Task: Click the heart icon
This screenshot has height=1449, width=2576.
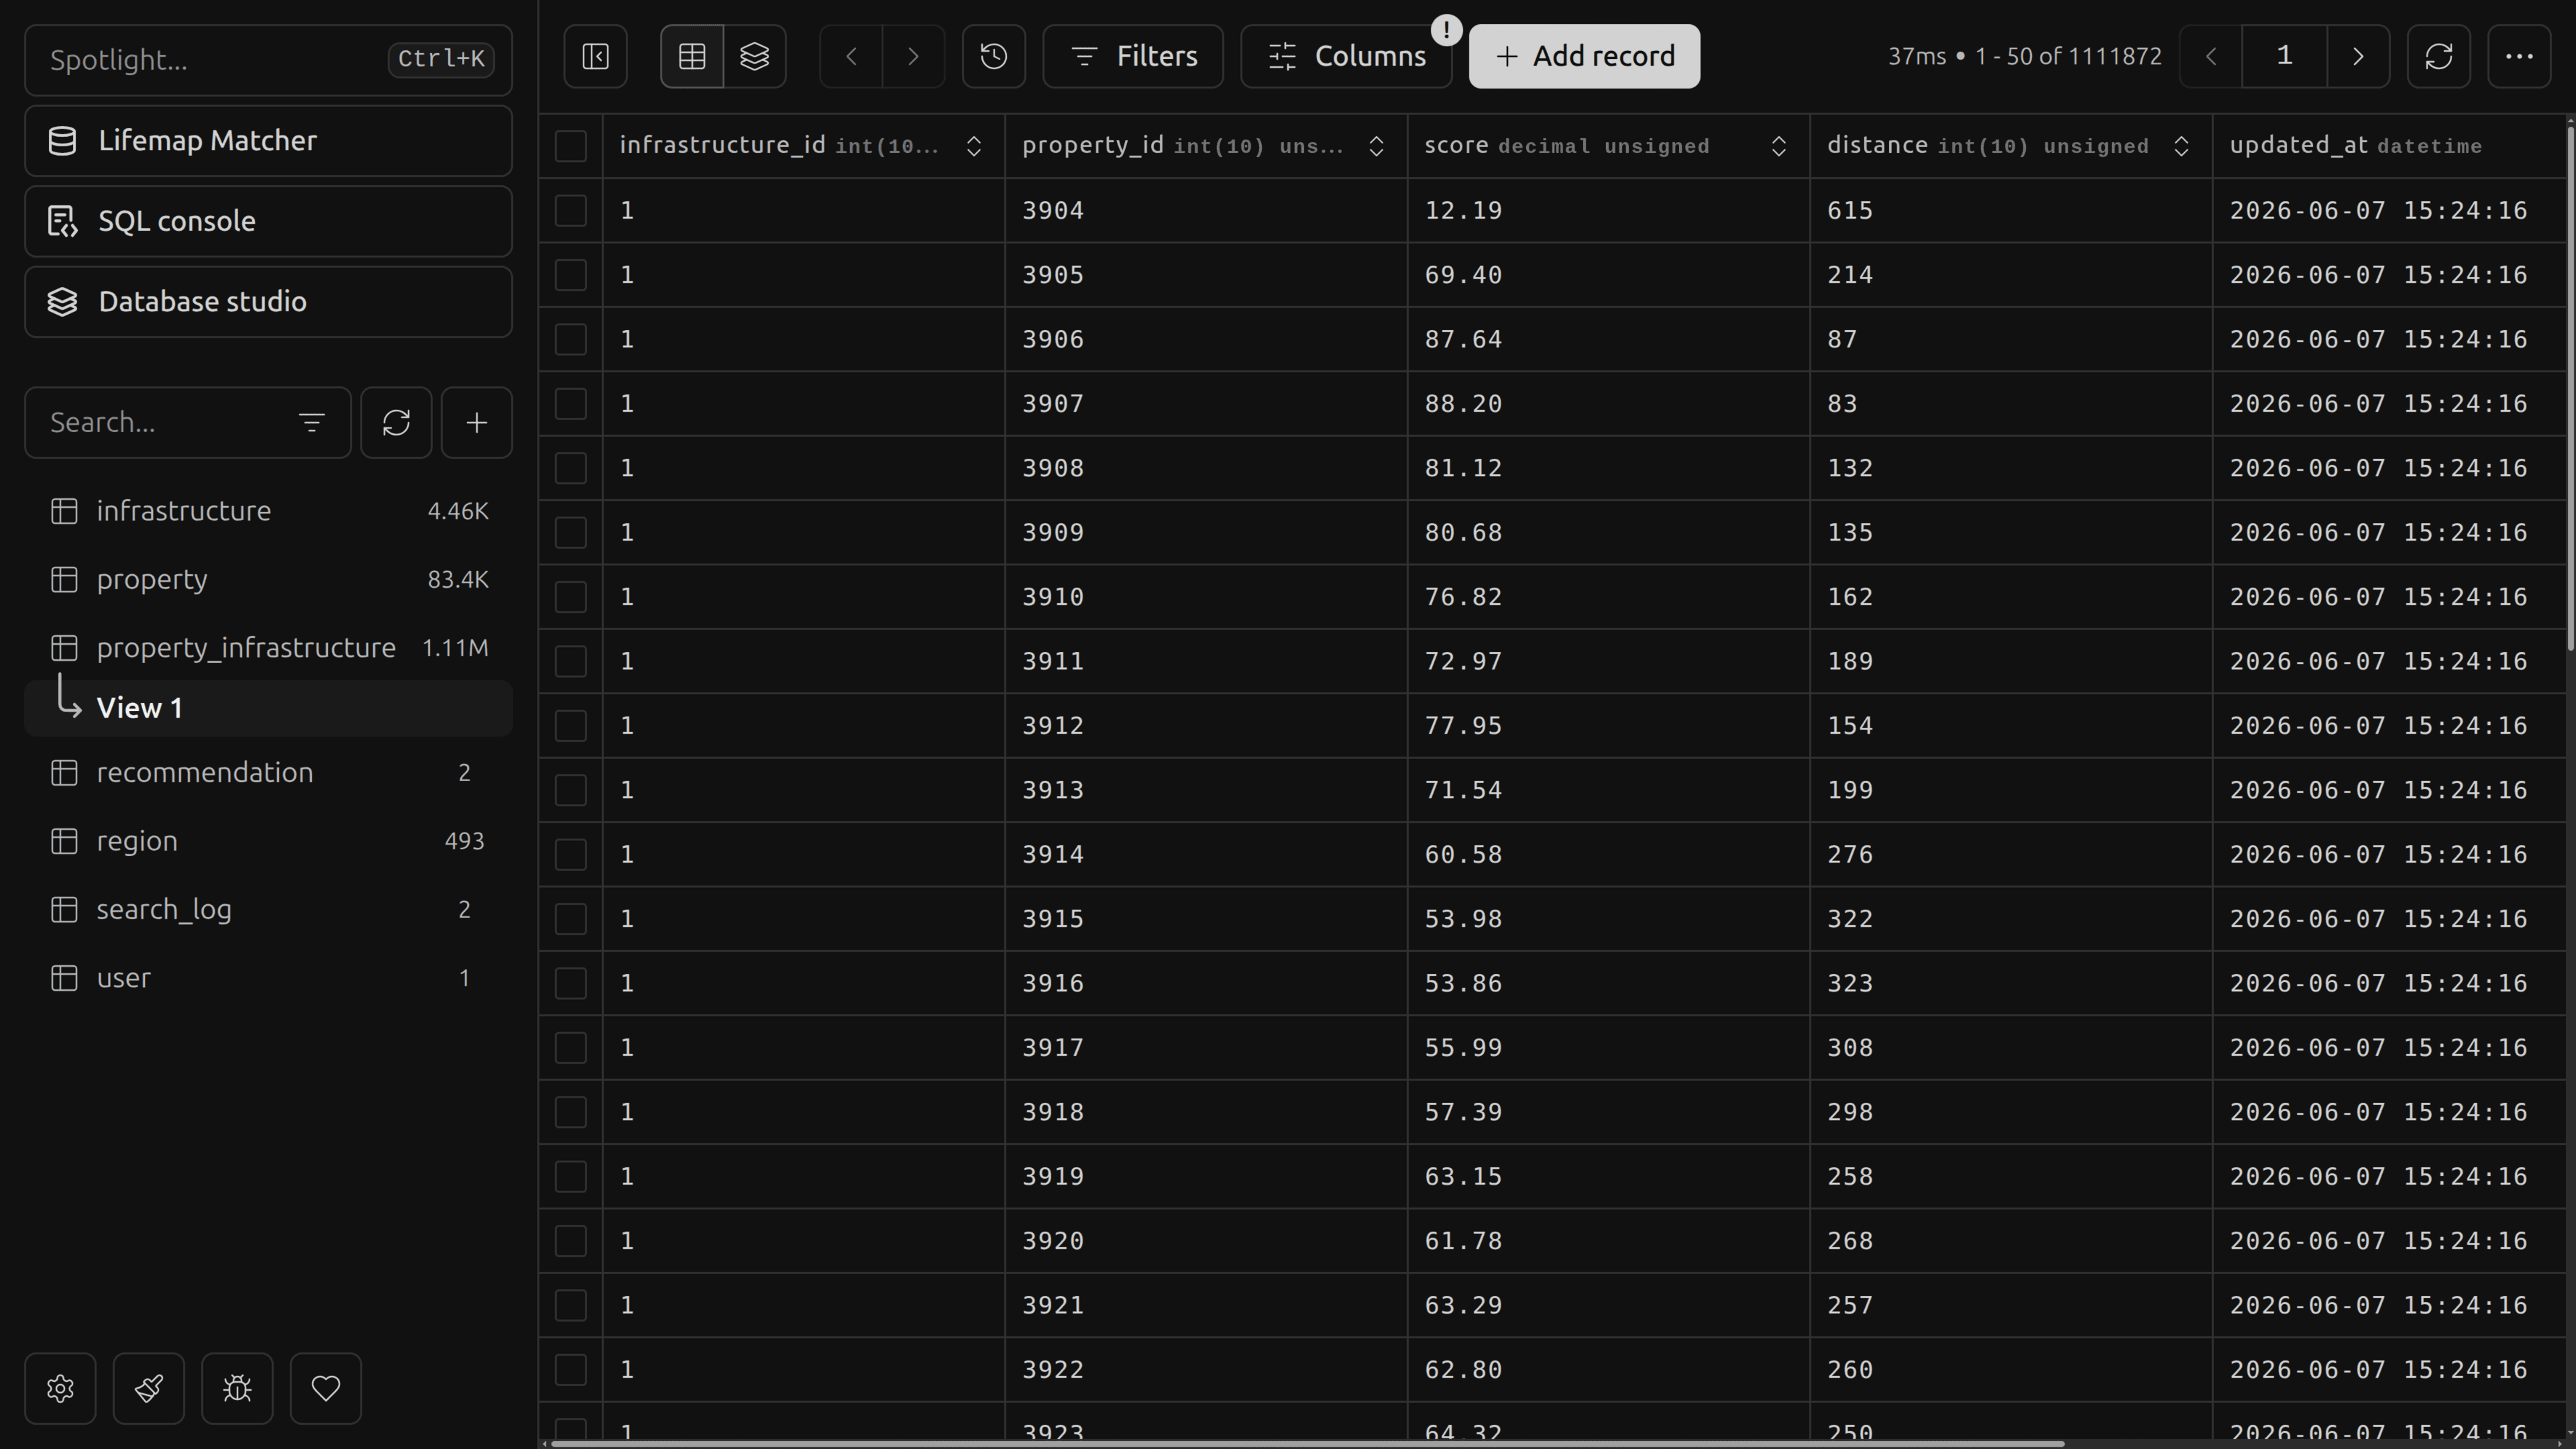Action: point(326,1388)
